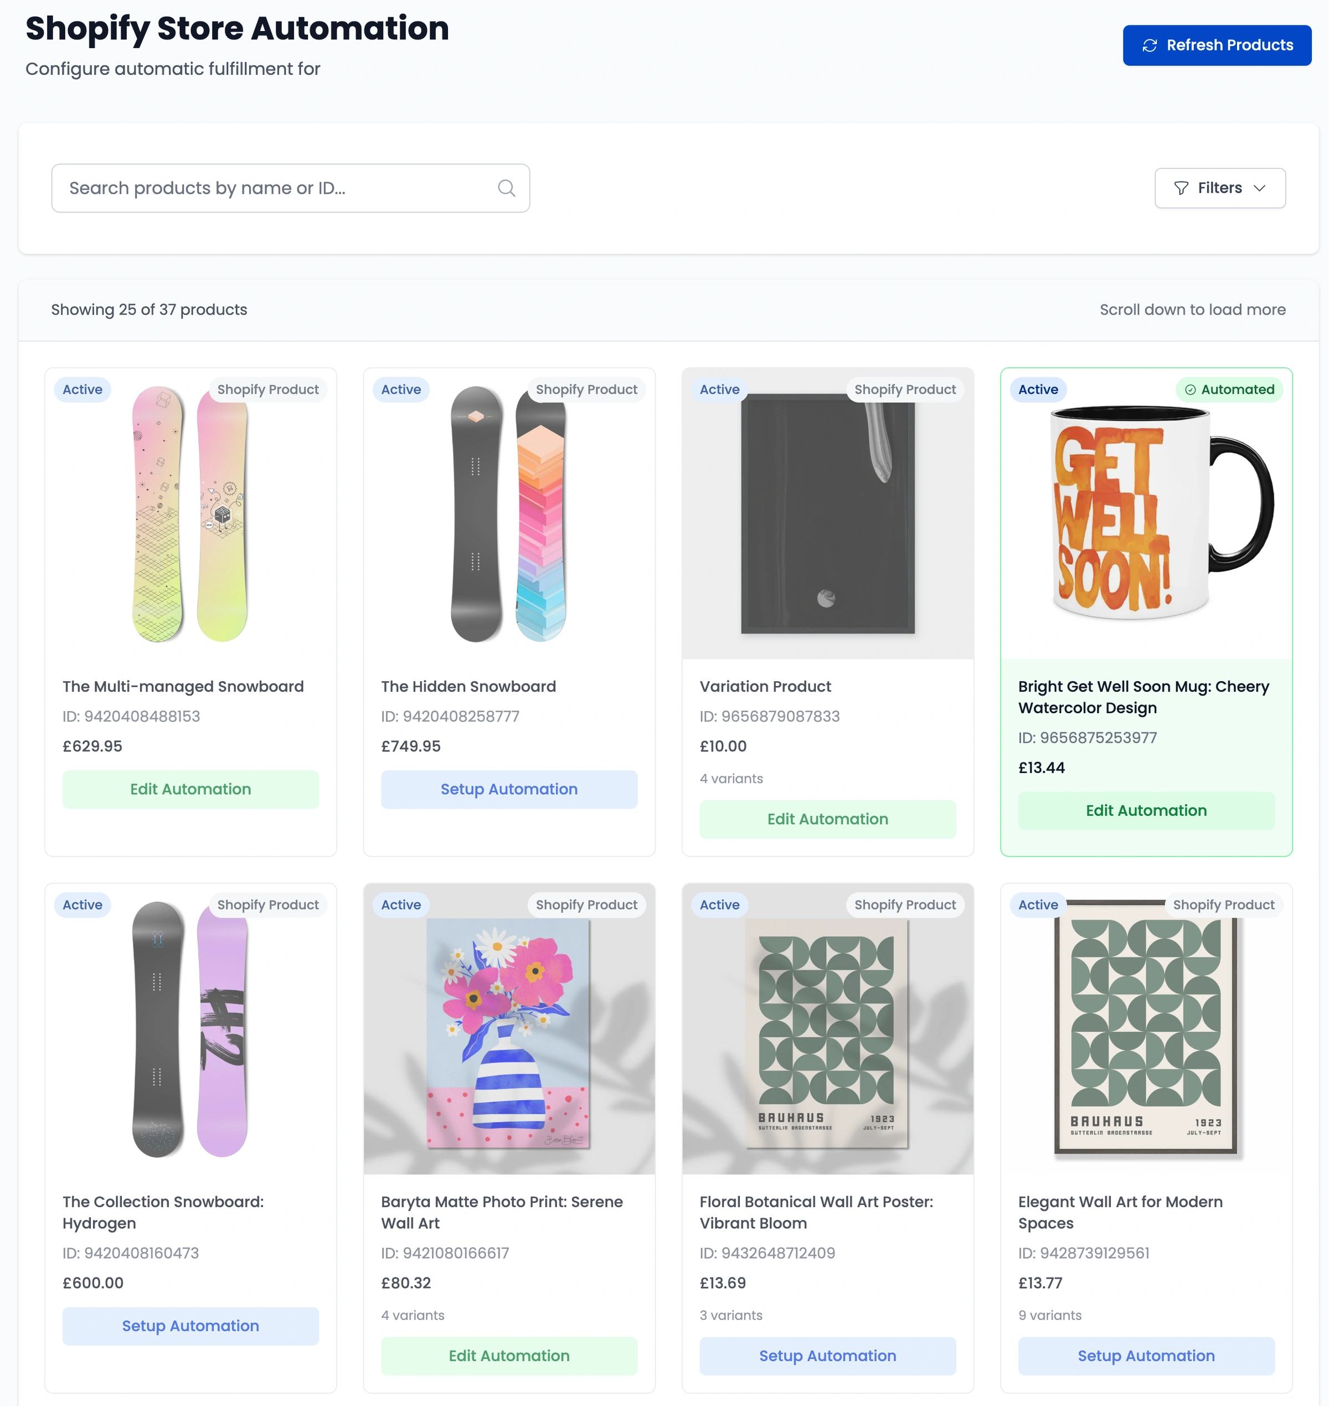Setup automation for Collection Snowboard: Hydrogen
This screenshot has height=1406, width=1329.
190,1325
